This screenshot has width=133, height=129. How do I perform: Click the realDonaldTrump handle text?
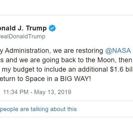pos(23,36)
